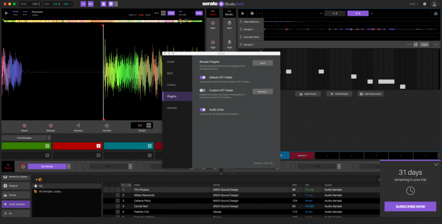Adjust the Attack knob

point(24,125)
